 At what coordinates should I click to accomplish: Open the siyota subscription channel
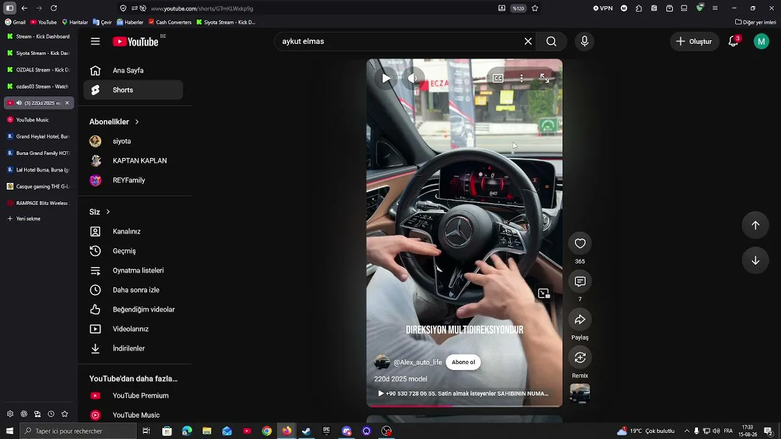133,141
